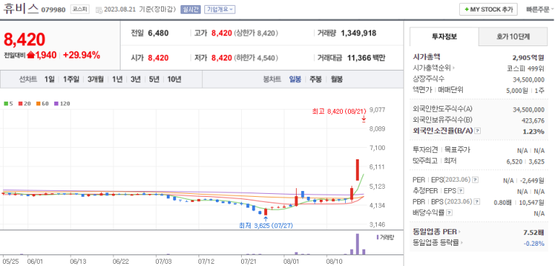The image size is (558, 266).
Task: Click the red up-arrow icon beside 1,940
Action: pos(31,55)
